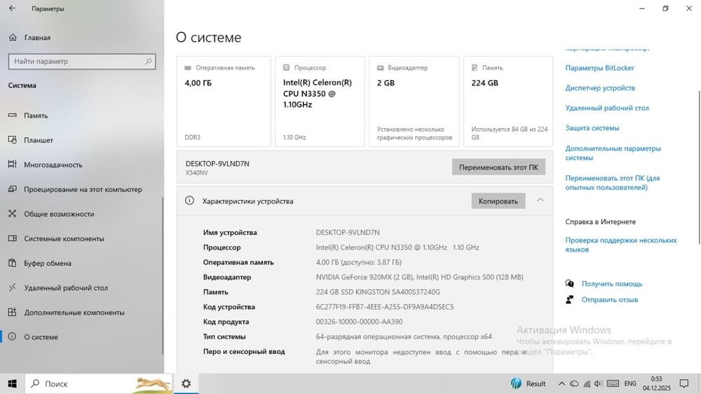
Task: Click Отправить отзыв link
Action: click(x=609, y=299)
